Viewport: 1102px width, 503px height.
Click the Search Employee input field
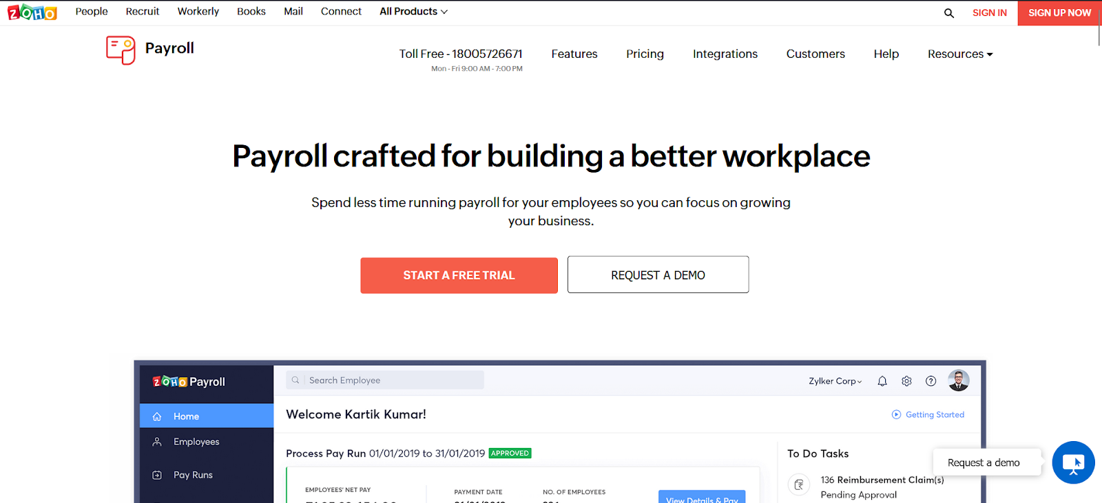point(385,380)
